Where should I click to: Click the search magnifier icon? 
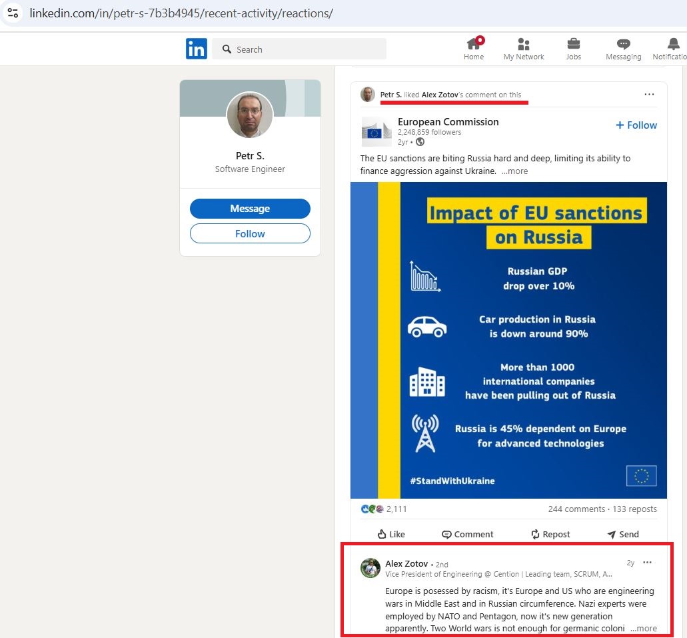pos(227,49)
